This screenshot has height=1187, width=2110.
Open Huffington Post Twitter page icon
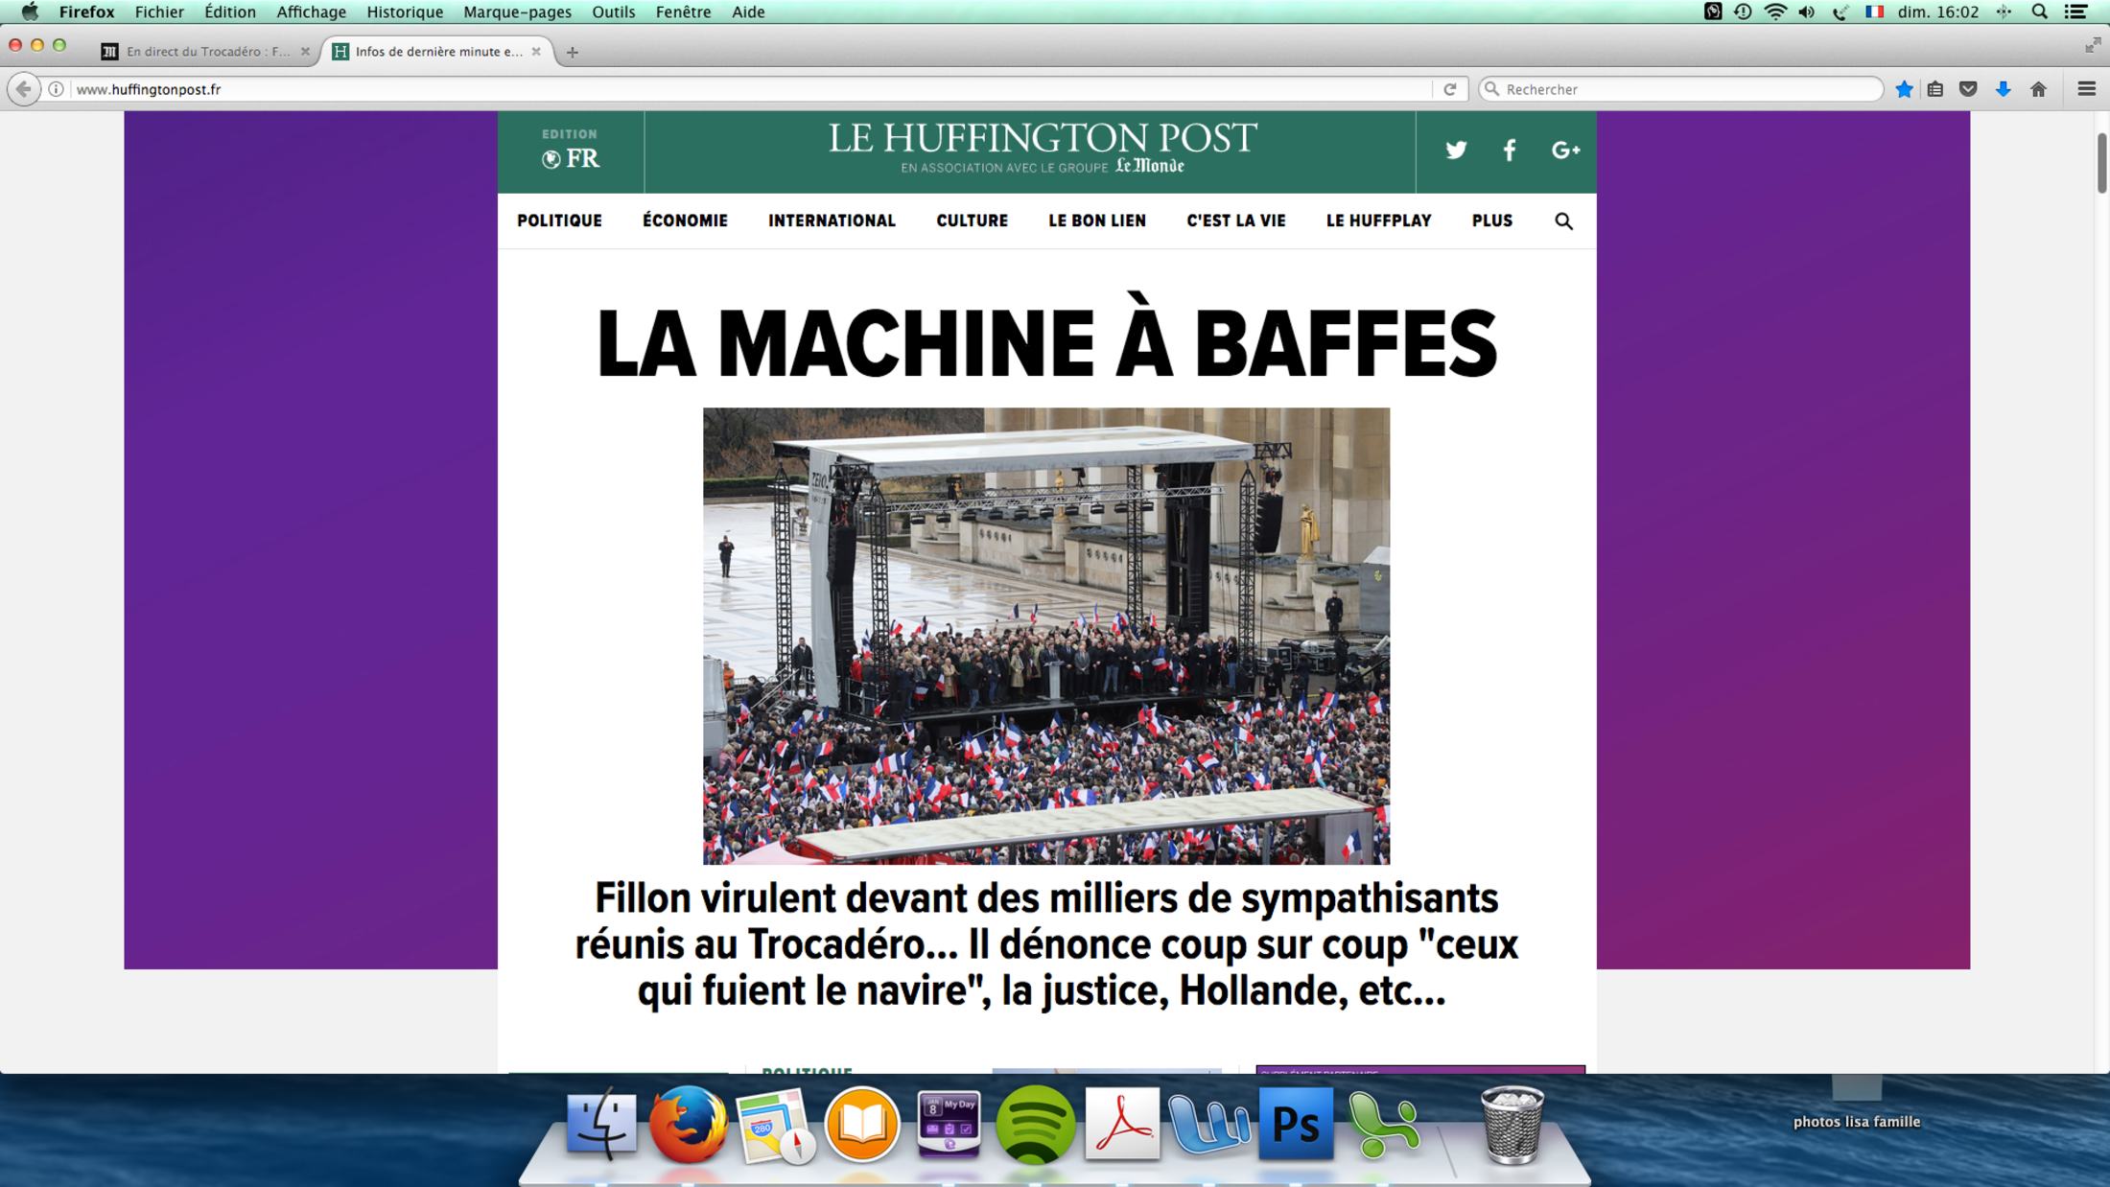click(1456, 151)
